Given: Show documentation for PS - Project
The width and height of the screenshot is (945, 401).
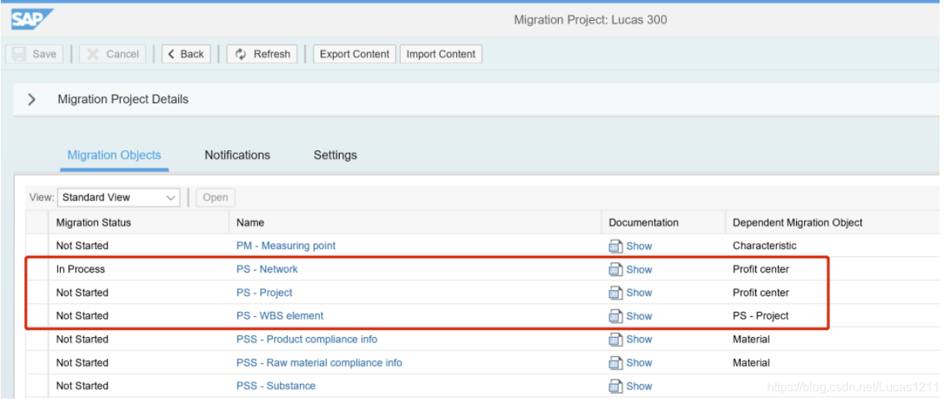Looking at the screenshot, I should click(x=639, y=292).
